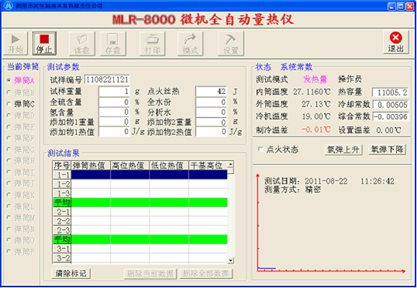
Task: Click the 添加物1热值 input field
Action: click(114, 132)
